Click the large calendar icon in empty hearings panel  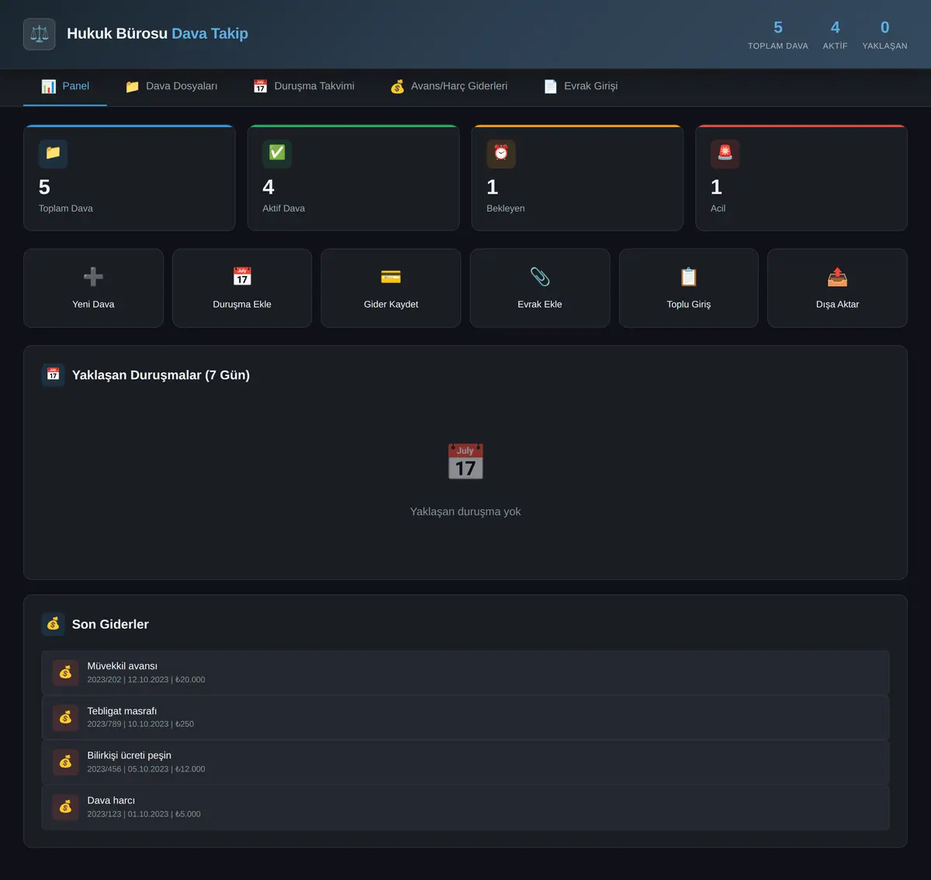(465, 462)
